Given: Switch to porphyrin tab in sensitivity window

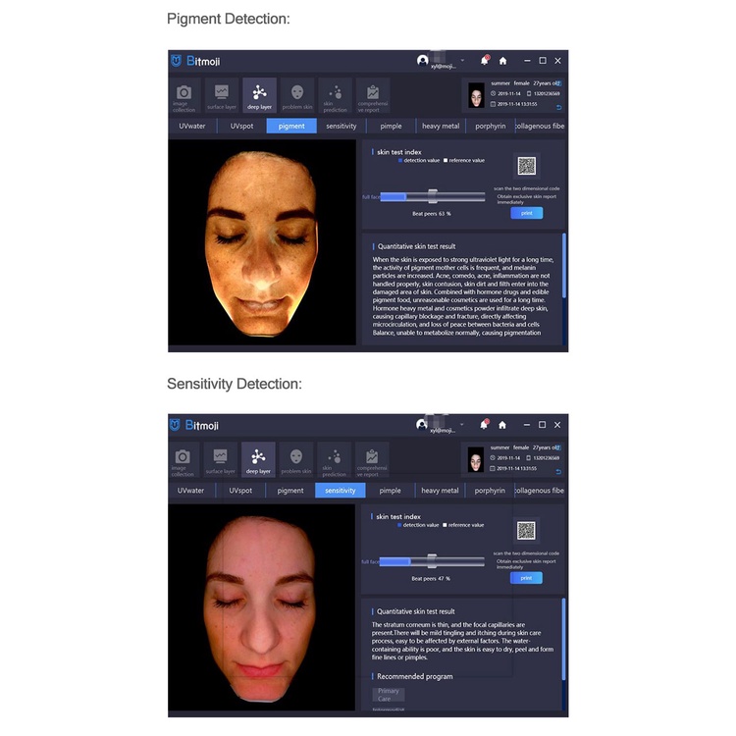Looking at the screenshot, I should tap(489, 491).
